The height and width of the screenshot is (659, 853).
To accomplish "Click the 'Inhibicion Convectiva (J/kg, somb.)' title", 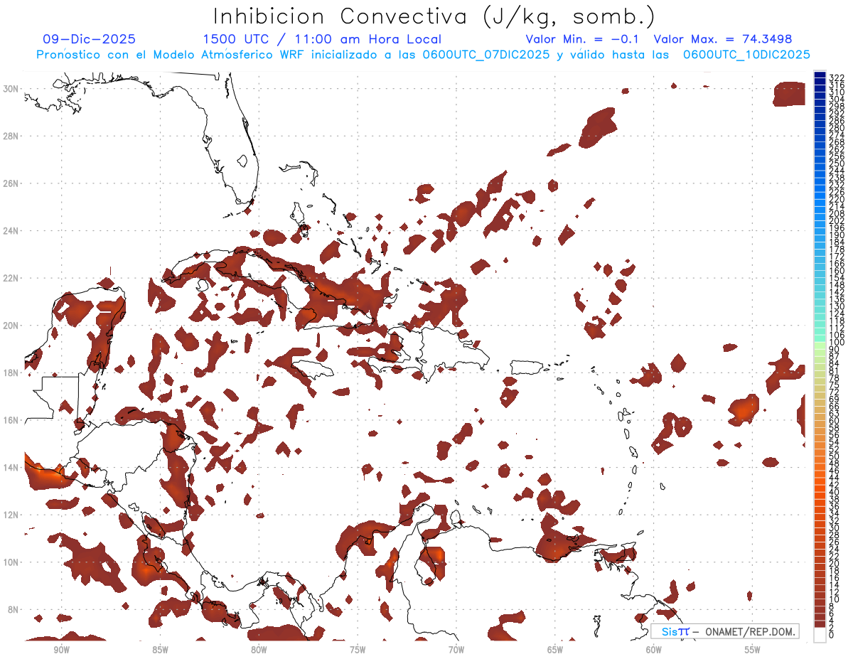I will tap(434, 16).
